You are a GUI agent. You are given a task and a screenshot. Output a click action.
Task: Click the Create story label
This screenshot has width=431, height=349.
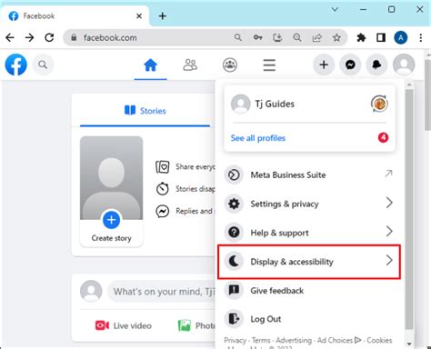[111, 238]
